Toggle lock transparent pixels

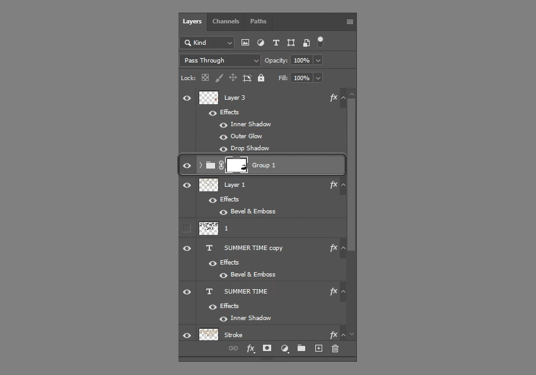tap(205, 78)
